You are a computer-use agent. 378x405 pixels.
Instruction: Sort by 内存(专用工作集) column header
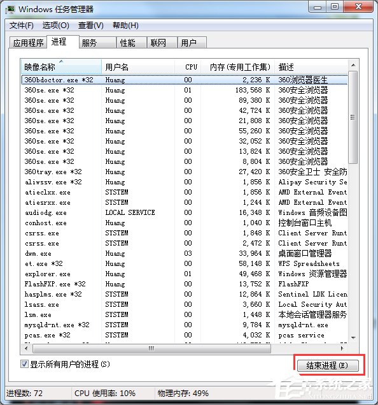238,67
